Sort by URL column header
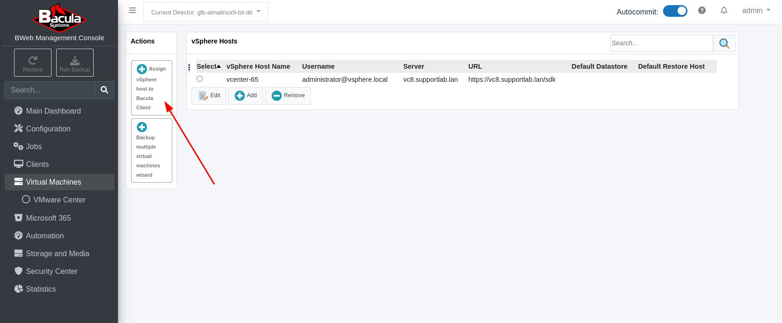This screenshot has width=782, height=323. click(x=475, y=66)
